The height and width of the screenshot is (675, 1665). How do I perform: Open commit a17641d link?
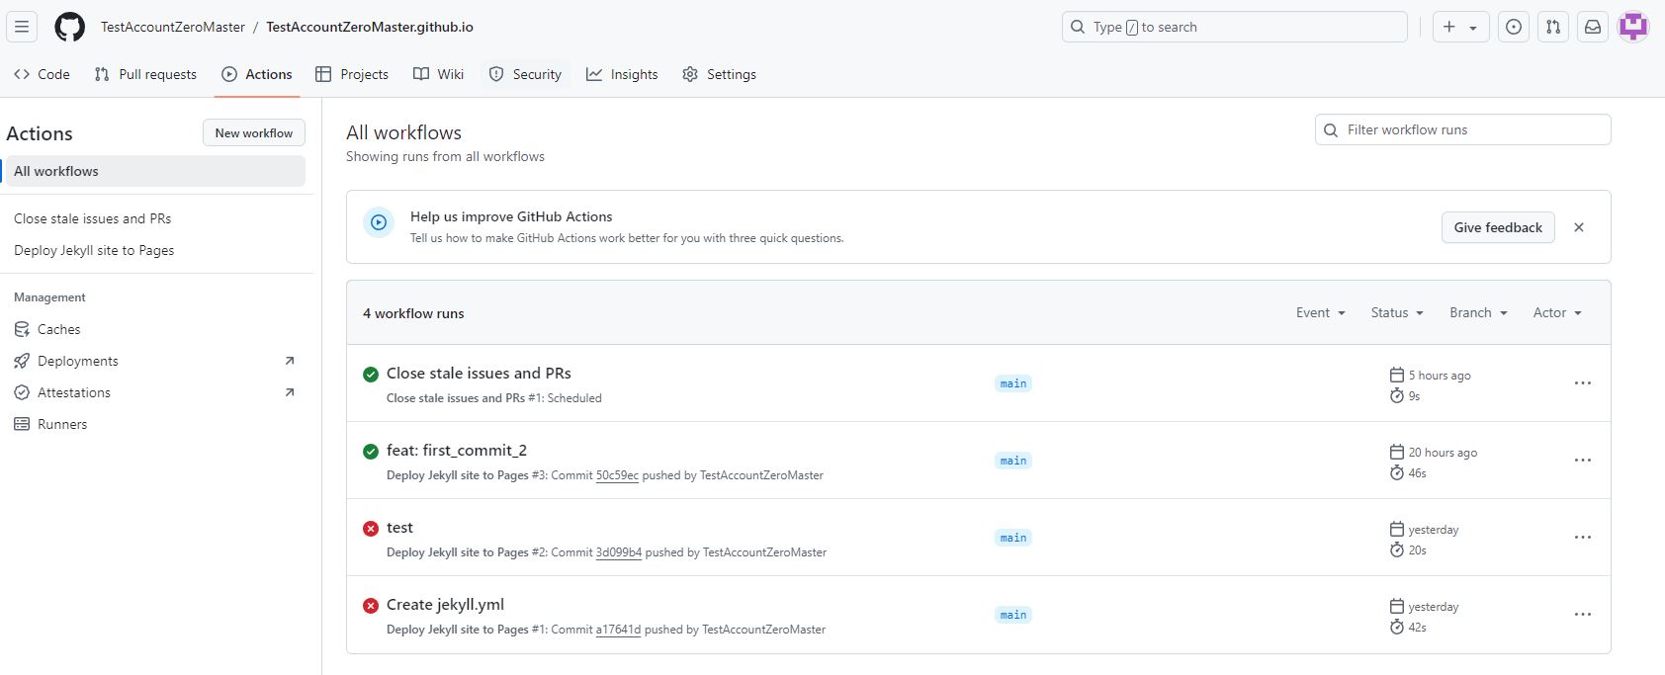pyautogui.click(x=618, y=630)
